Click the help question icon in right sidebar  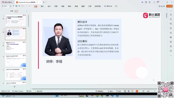[171, 46]
